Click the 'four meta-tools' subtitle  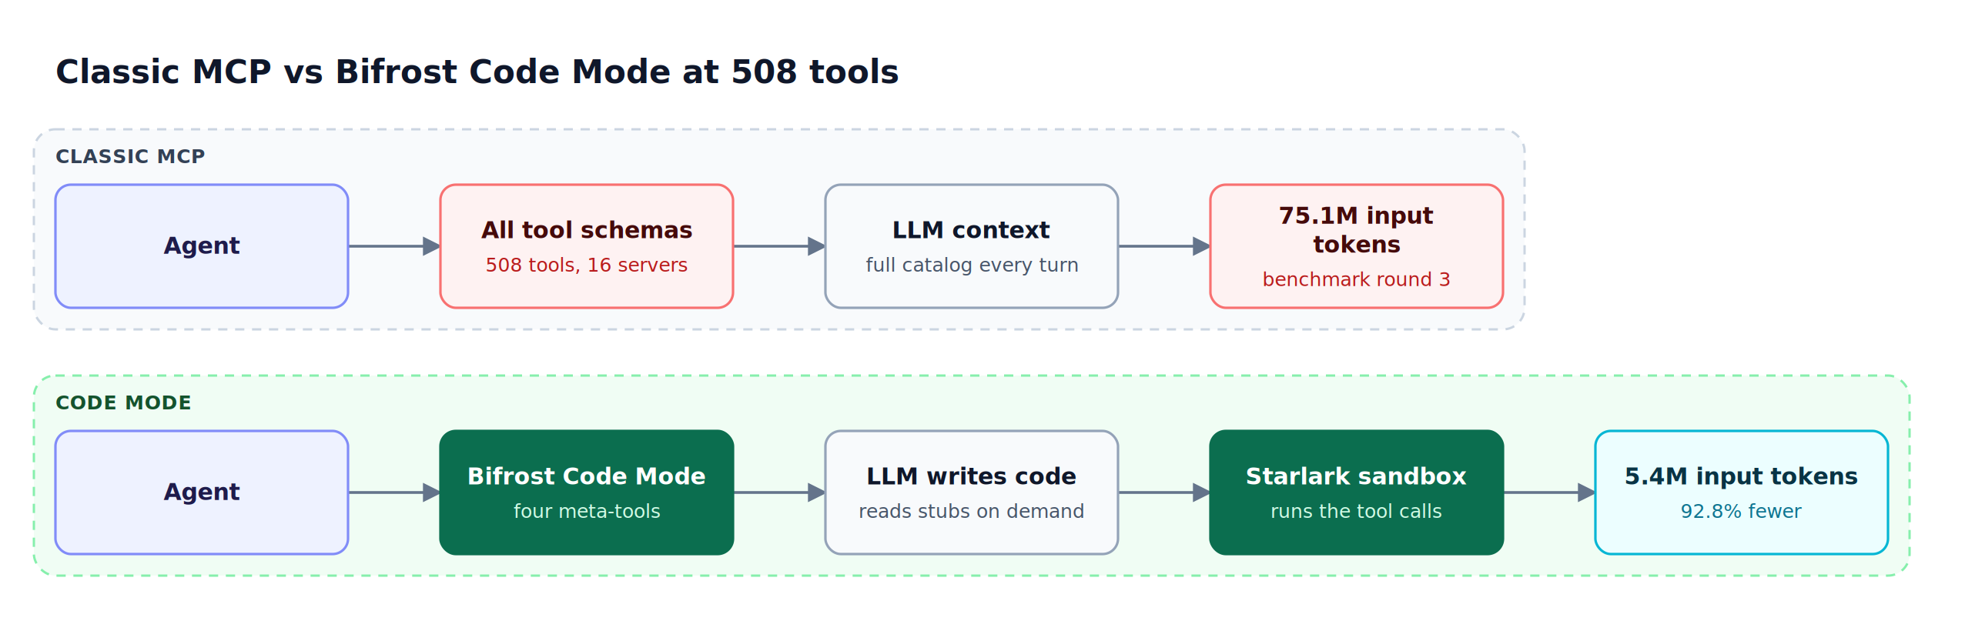click(587, 512)
